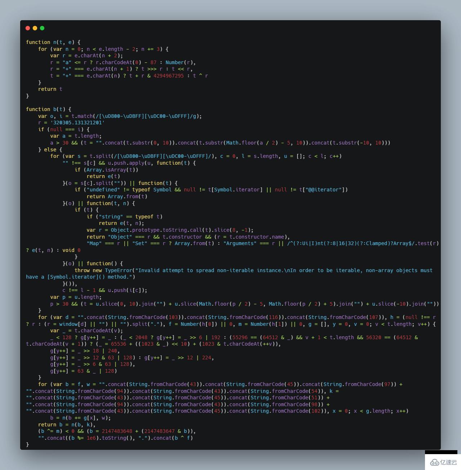
Task: Select the string '320305.131321201'
Action: tap(77, 123)
